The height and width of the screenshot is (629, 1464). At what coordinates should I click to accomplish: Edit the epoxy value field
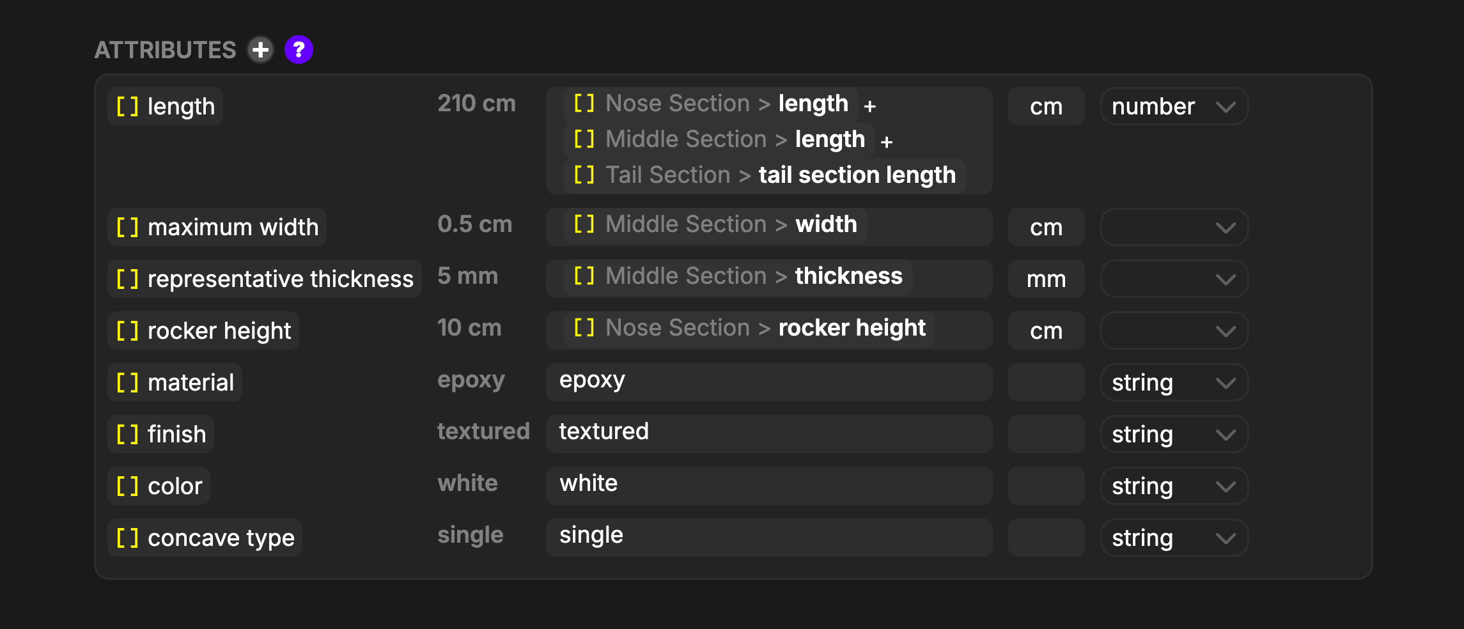point(769,382)
